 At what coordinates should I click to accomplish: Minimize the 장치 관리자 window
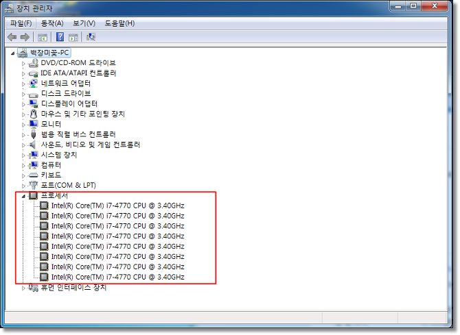click(398, 6)
